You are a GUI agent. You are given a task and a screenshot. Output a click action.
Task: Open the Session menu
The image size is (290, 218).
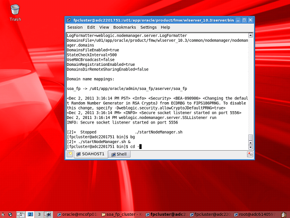(x=75, y=27)
